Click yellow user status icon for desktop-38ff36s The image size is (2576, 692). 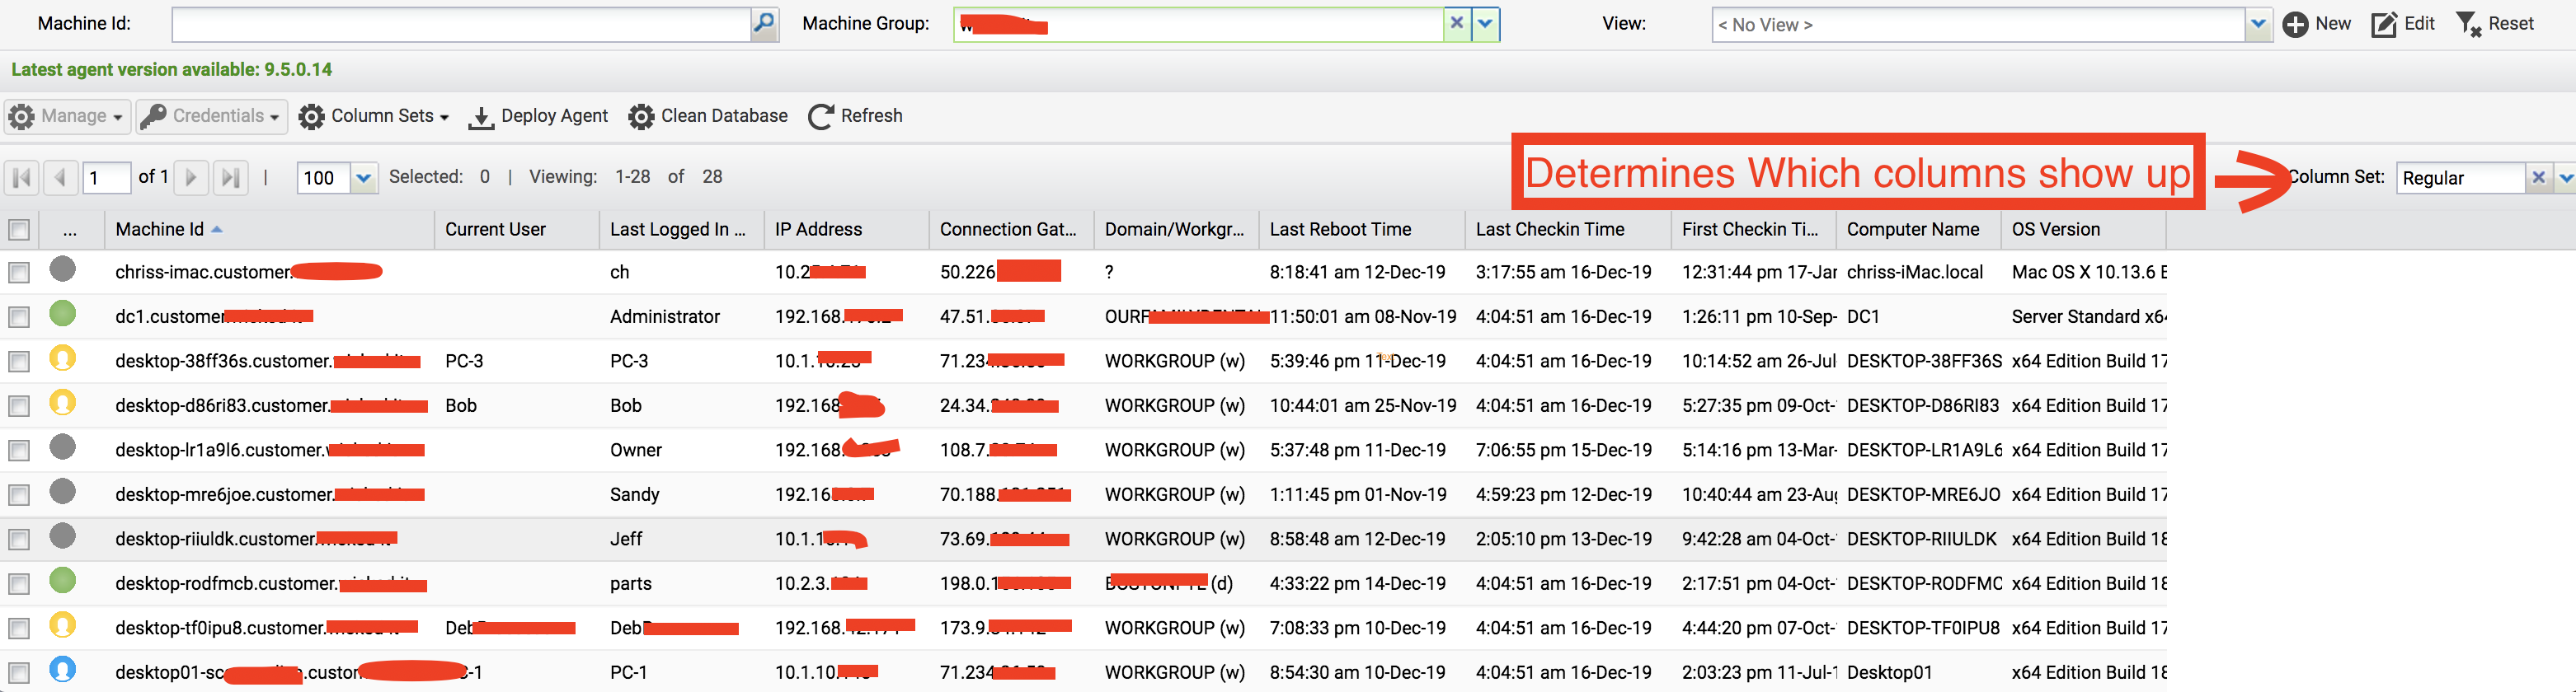pos(62,358)
